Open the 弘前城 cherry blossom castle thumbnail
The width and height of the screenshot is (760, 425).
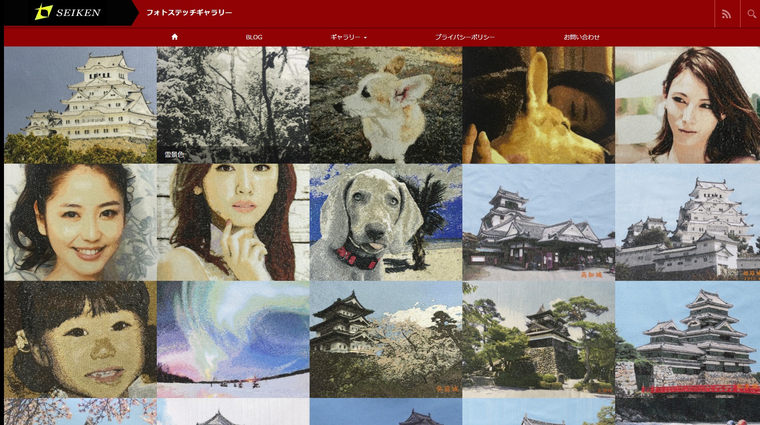click(x=386, y=339)
